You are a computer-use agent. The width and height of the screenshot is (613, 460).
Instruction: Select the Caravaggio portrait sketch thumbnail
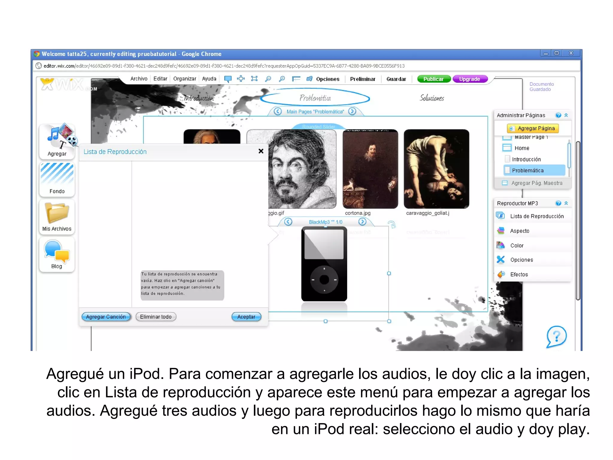[302, 169]
